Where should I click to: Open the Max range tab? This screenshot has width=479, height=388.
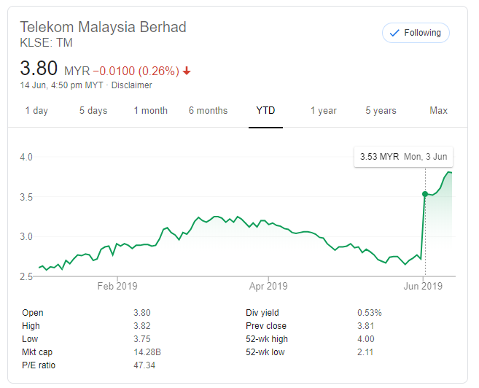438,111
